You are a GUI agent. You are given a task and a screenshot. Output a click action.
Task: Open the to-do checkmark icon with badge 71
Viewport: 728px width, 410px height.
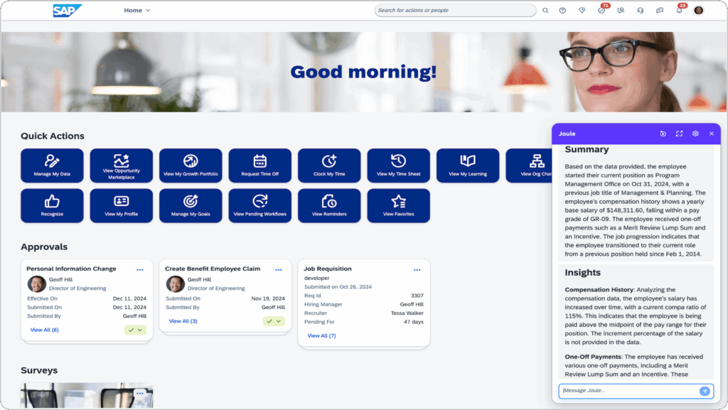tap(601, 10)
